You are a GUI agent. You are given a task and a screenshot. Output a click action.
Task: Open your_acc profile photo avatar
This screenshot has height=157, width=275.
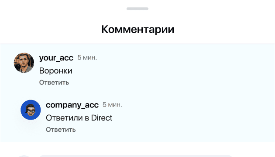[x=24, y=63]
